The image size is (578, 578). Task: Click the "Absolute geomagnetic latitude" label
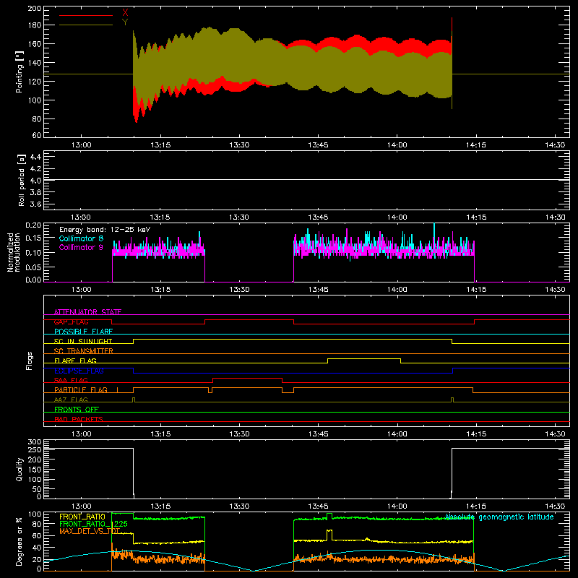(499, 517)
